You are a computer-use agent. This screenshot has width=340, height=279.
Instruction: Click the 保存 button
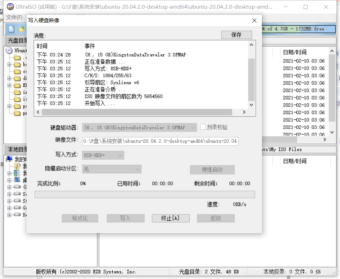point(237,35)
